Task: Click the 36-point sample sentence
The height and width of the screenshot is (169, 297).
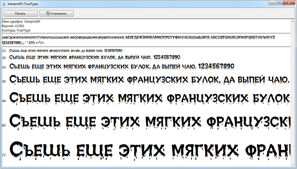Action: (x=150, y=80)
